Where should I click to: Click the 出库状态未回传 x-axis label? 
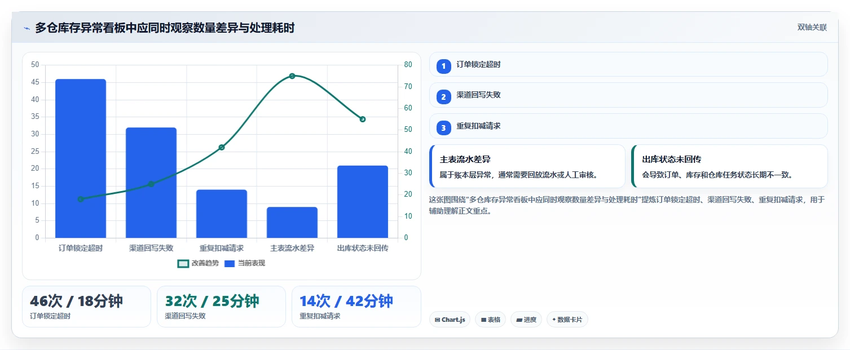pos(363,248)
